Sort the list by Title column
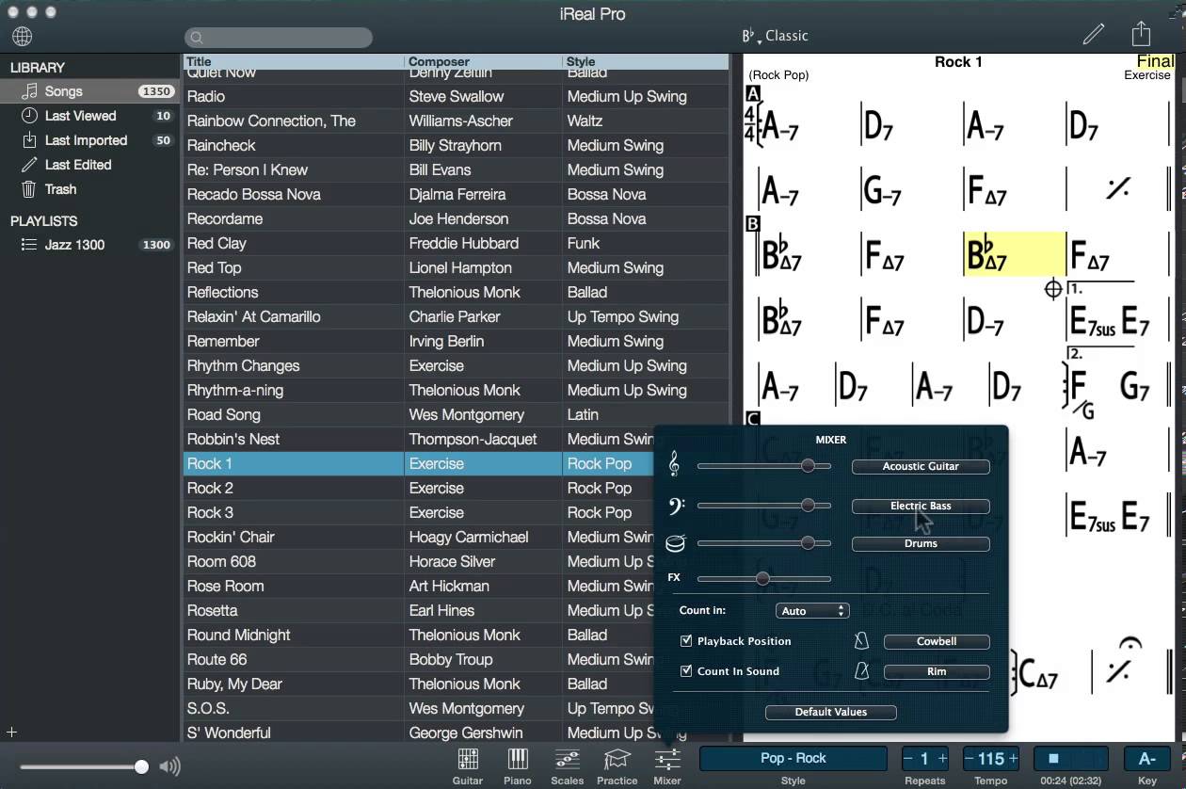The image size is (1186, 789). pyautogui.click(x=294, y=62)
